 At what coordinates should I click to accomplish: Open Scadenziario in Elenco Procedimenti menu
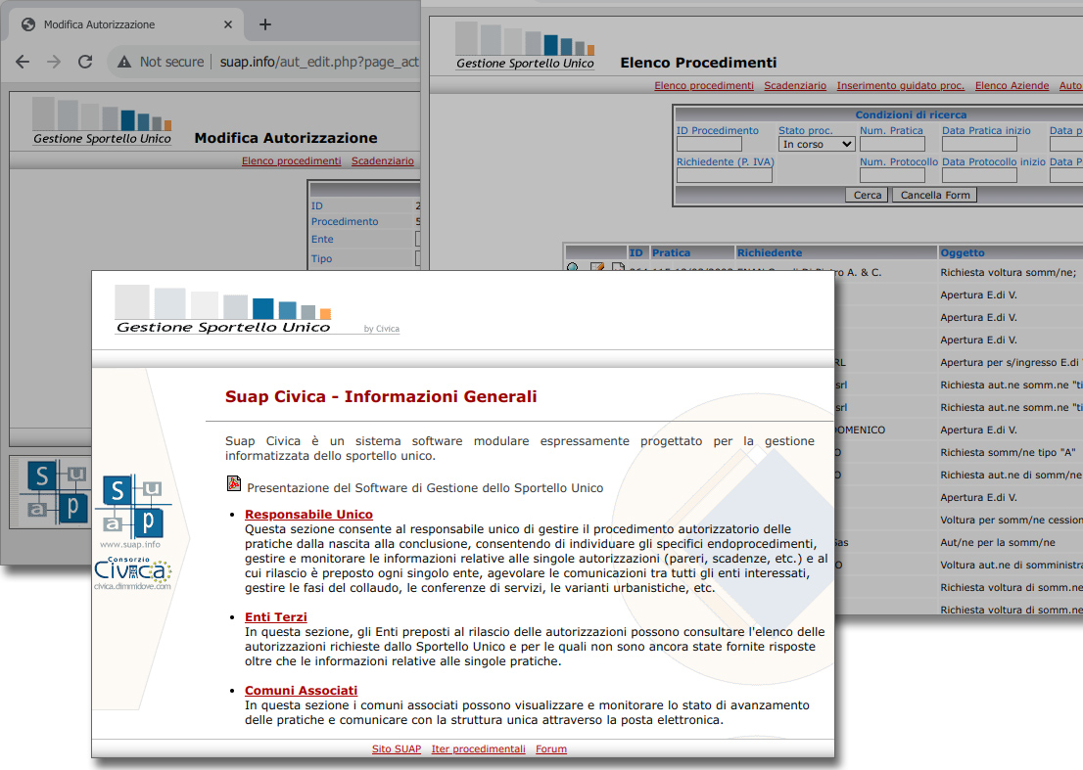795,86
